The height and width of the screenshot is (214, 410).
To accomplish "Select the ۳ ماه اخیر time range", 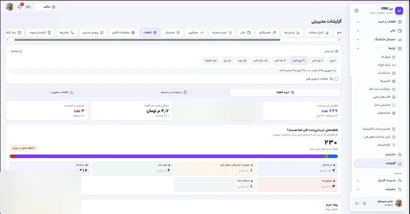I will (x=280, y=60).
